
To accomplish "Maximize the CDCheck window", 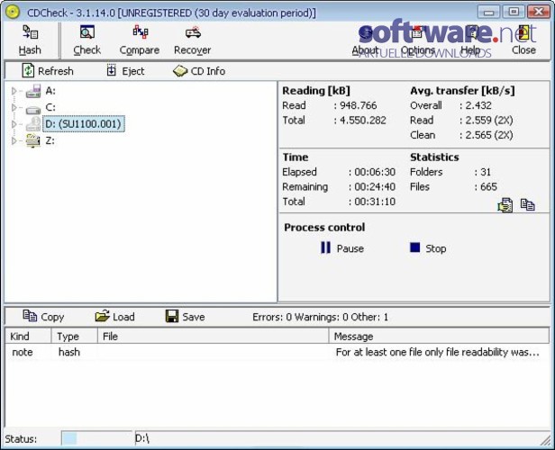I will point(514,12).
